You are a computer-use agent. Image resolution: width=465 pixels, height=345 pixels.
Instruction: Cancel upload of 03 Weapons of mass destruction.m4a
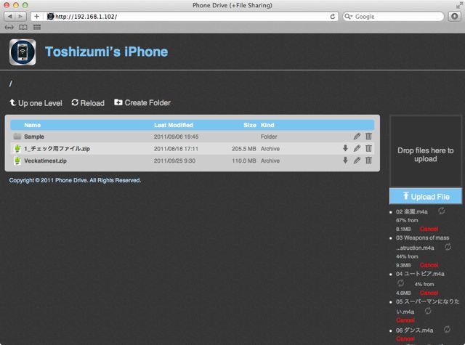point(429,265)
